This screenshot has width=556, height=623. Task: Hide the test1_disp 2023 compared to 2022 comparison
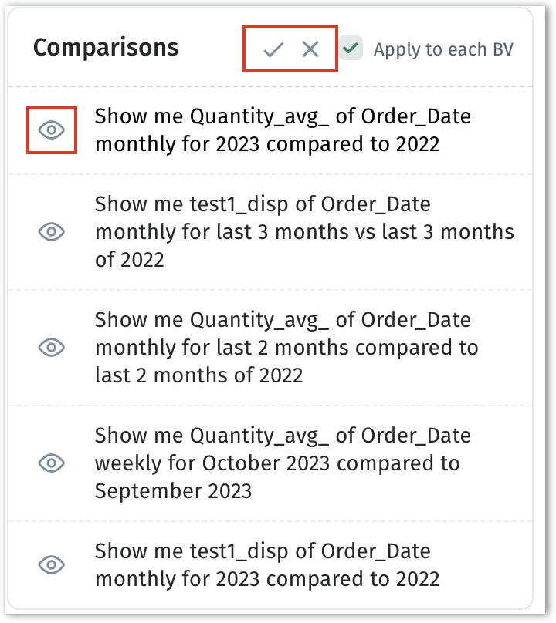[52, 565]
